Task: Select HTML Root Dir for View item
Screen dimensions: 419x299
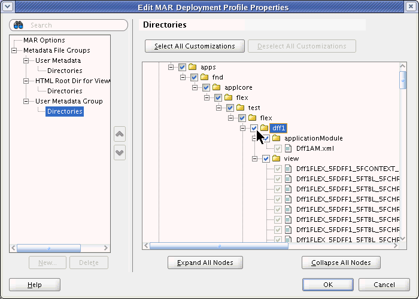Action: [x=72, y=81]
